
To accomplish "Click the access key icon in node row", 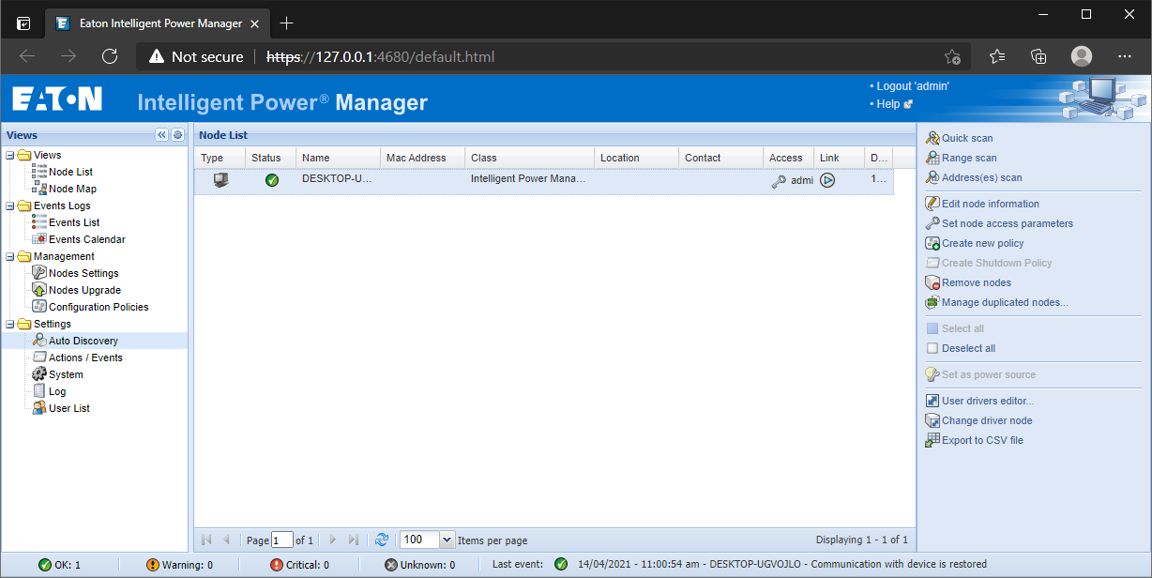I will 779,181.
